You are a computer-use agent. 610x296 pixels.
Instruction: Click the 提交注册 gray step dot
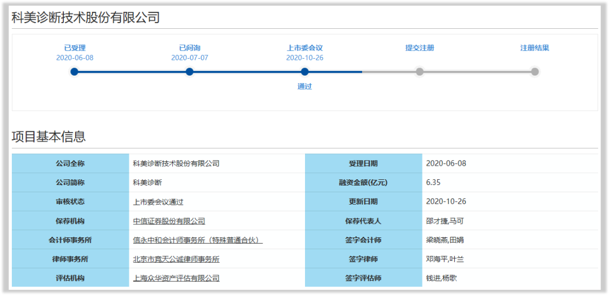tap(420, 72)
